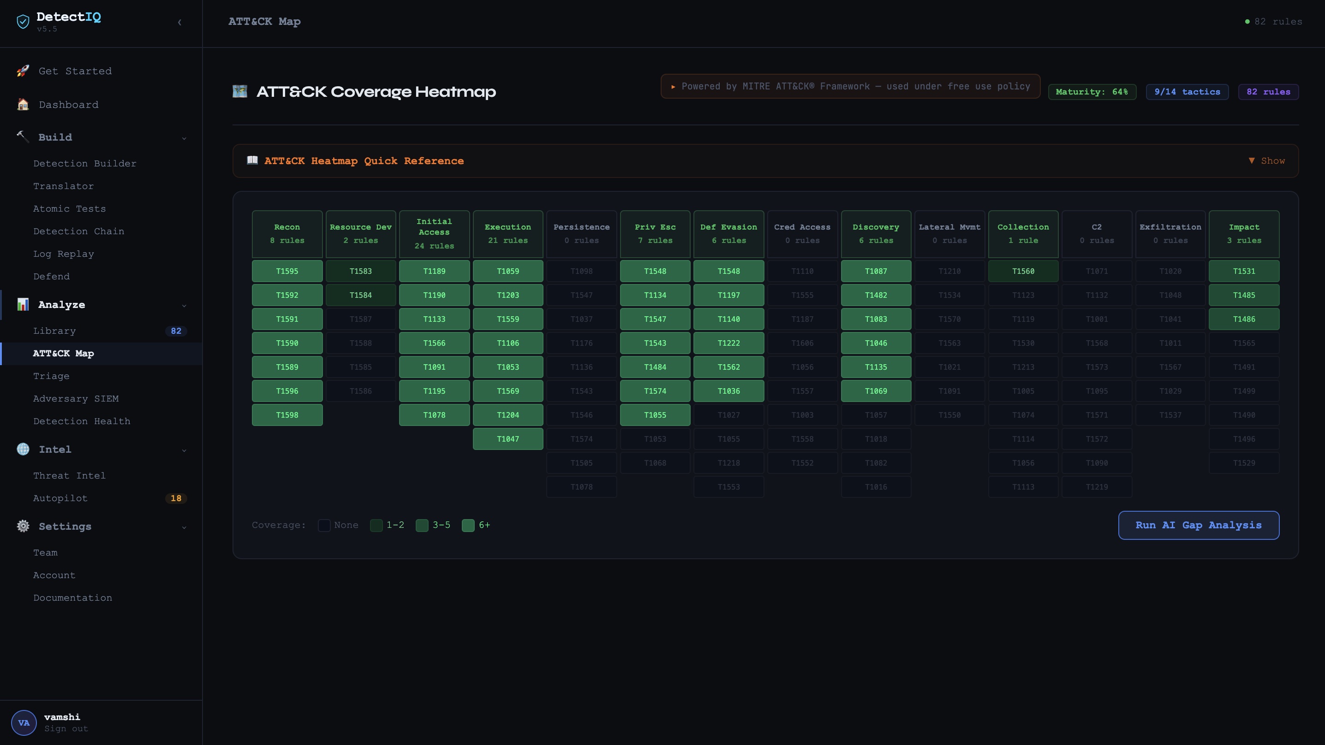The image size is (1325, 745).
Task: Click the globe icon beside Intel
Action: [23, 449]
